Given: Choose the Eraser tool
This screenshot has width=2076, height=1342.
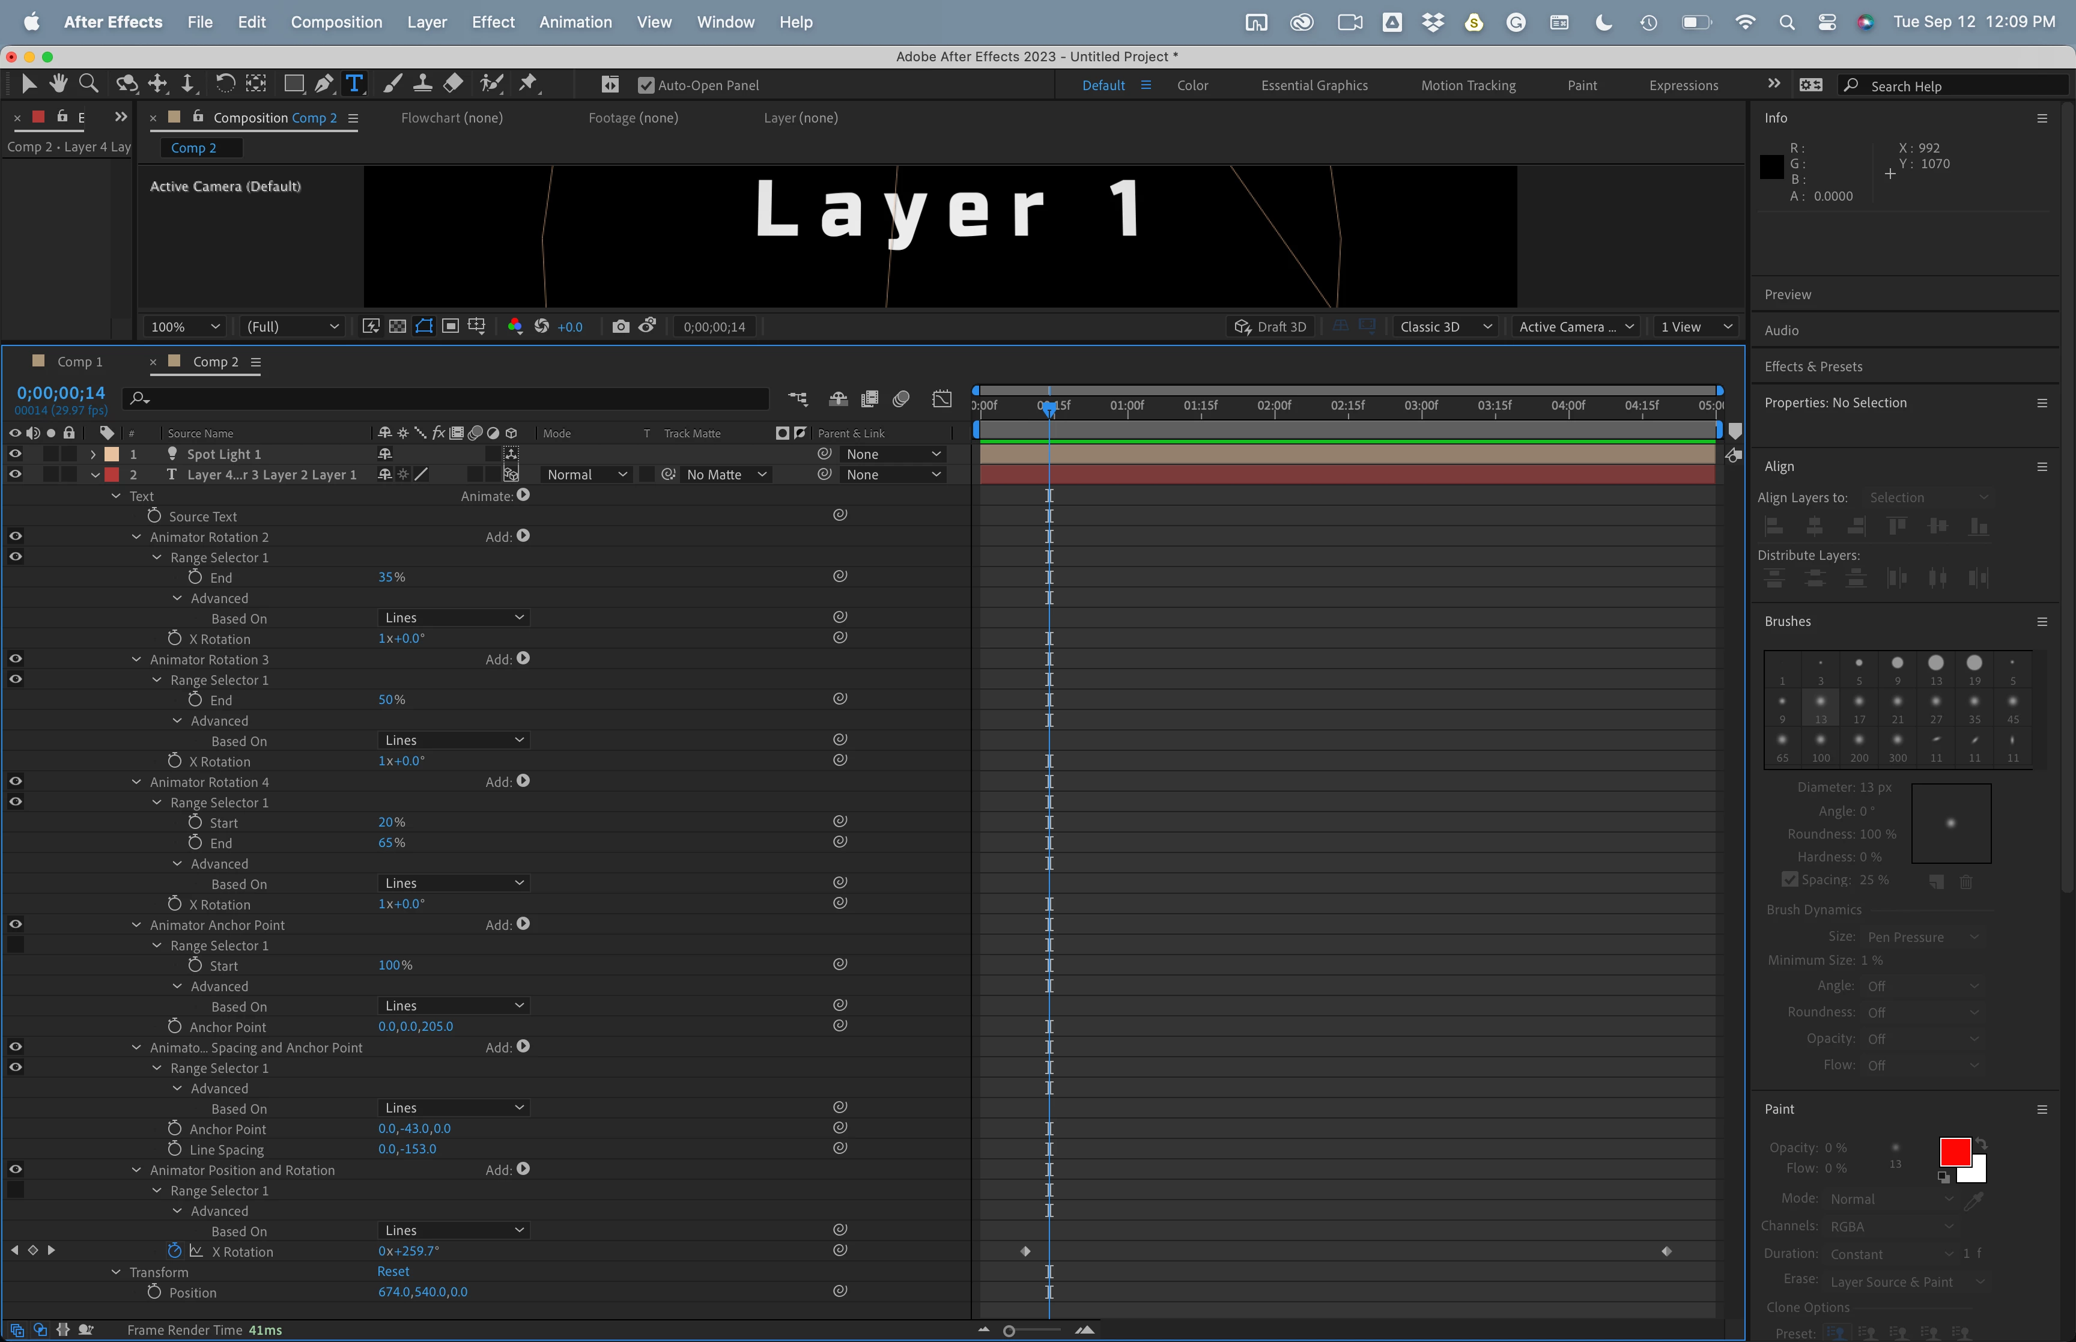Looking at the screenshot, I should click(x=453, y=83).
